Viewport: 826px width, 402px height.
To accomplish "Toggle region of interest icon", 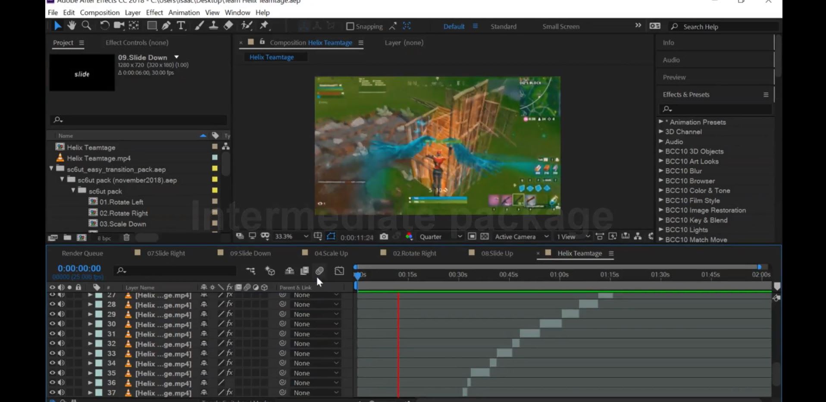I will [x=472, y=236].
